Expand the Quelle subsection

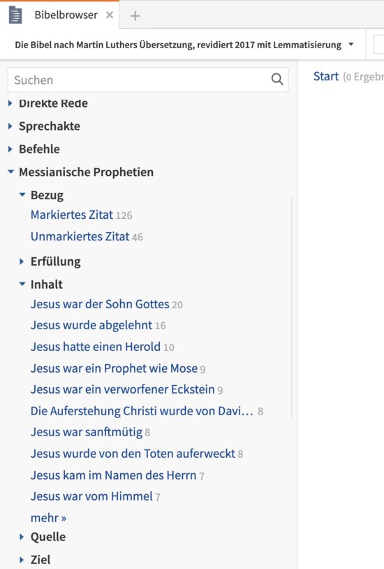(22, 537)
